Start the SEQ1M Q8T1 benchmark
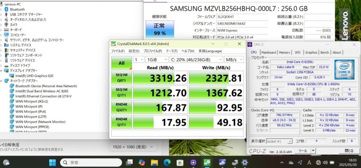 click(122, 78)
